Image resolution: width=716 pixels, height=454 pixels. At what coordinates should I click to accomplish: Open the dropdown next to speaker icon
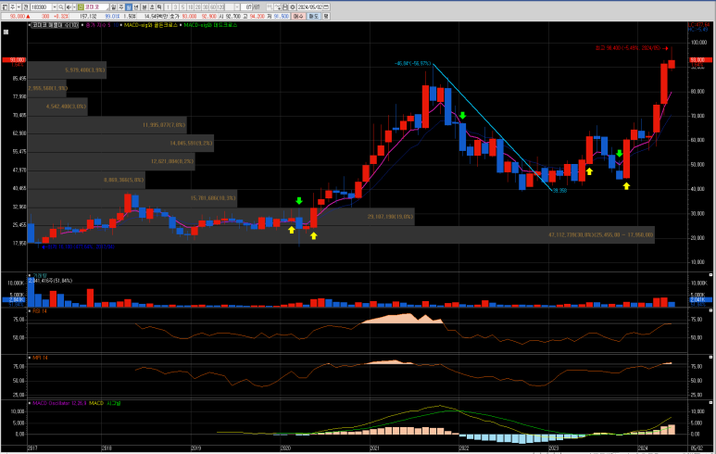coord(74,7)
